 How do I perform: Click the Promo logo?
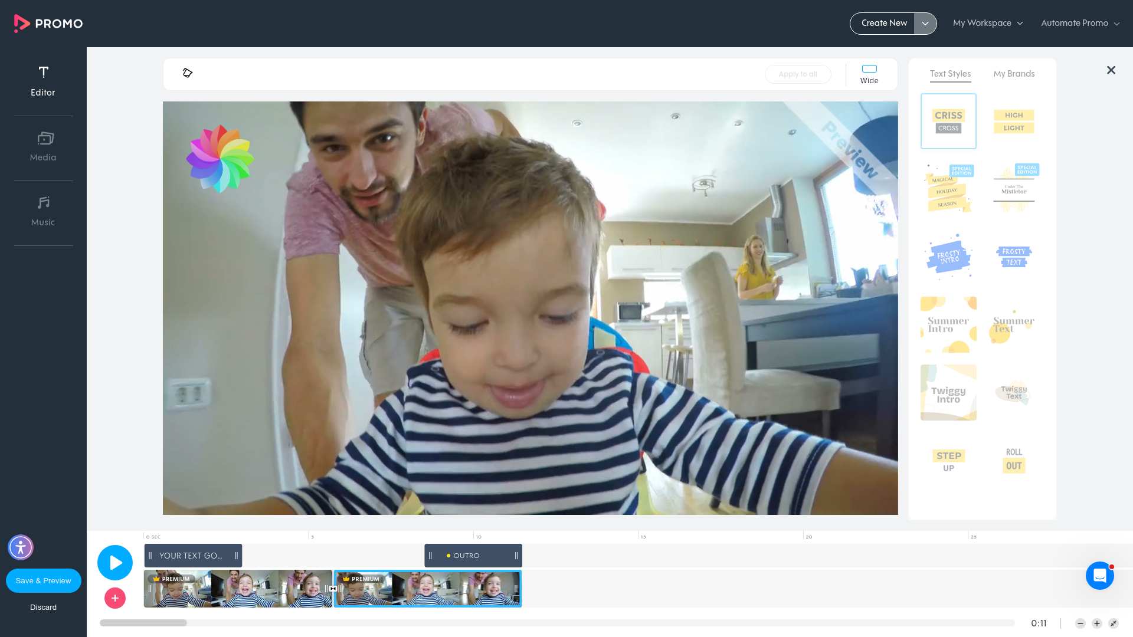coord(48,24)
